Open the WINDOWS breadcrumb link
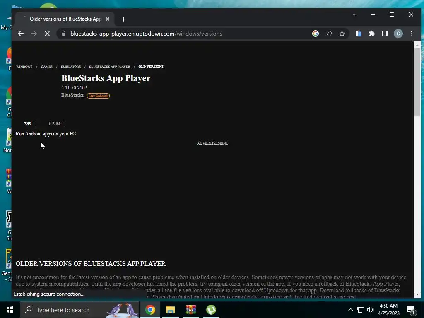This screenshot has height=318, width=424. [x=24, y=67]
